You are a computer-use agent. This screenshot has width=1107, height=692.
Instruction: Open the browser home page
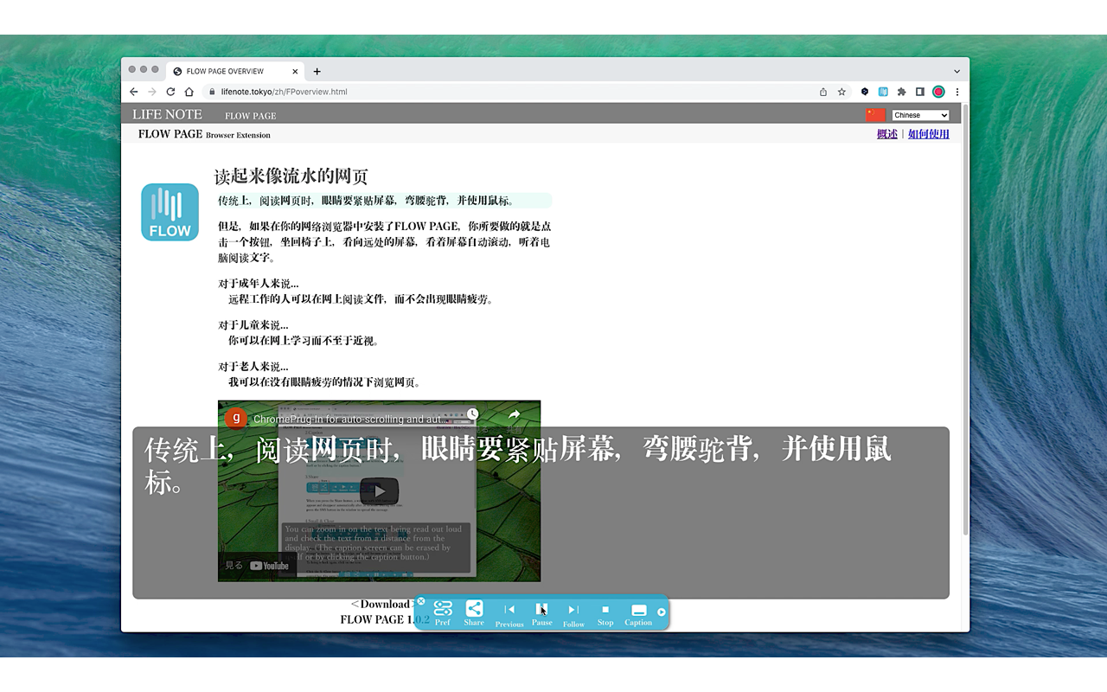click(189, 92)
